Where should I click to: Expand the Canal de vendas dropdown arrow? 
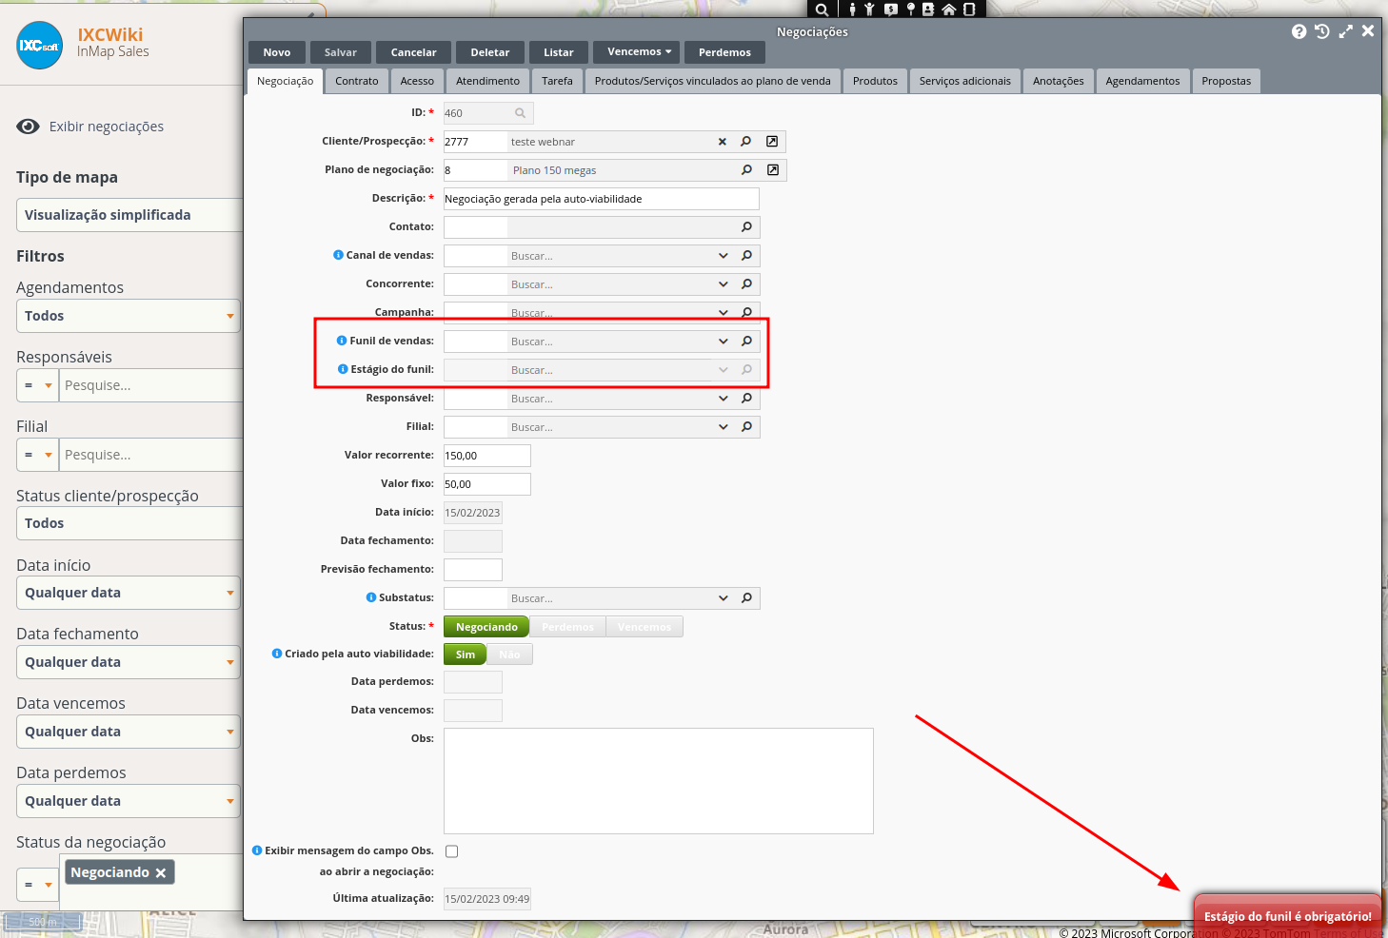coord(724,256)
